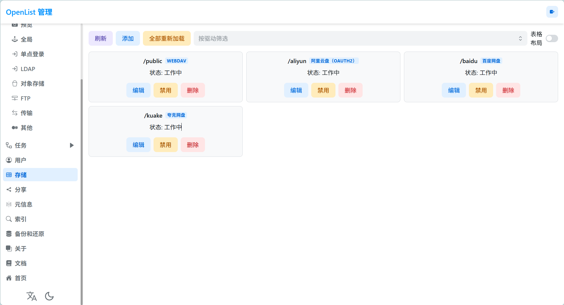Click the 用户 user avatar icon
The width and height of the screenshot is (564, 305).
tap(9, 160)
